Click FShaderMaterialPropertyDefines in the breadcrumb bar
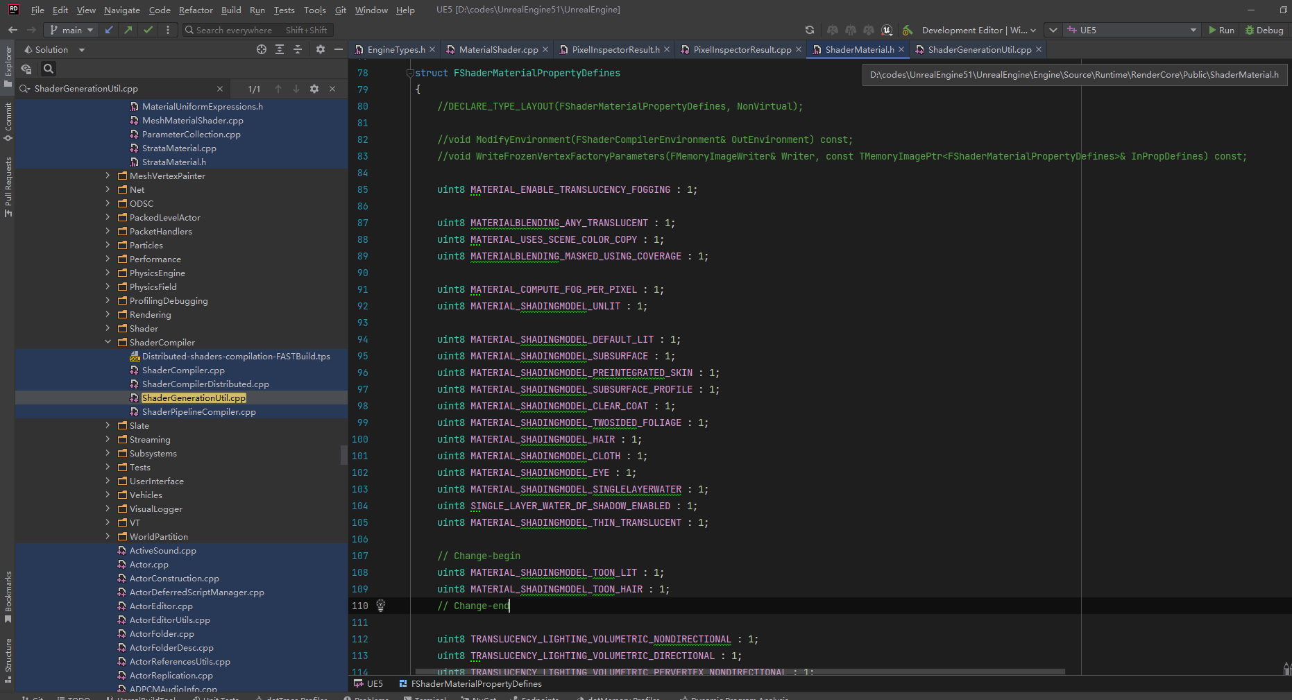 pyautogui.click(x=475, y=684)
